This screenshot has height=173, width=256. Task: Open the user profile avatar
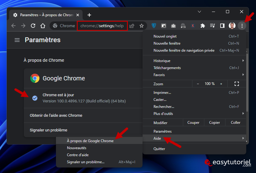tap(232, 26)
